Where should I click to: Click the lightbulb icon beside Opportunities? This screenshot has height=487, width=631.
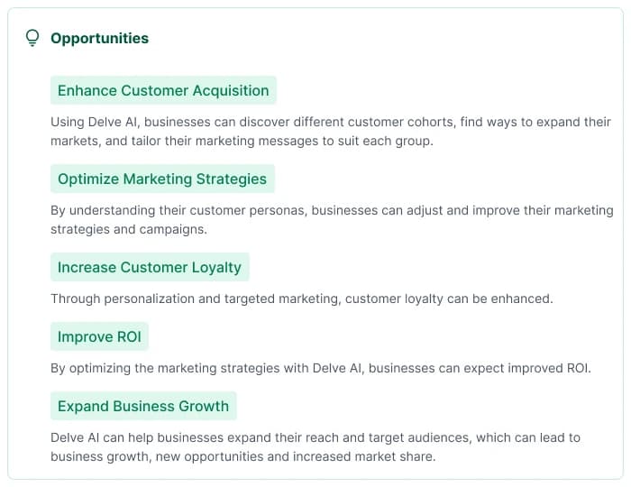tap(32, 38)
